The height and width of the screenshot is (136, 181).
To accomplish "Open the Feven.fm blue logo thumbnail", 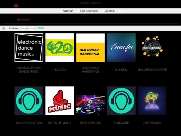I will point(121,48).
